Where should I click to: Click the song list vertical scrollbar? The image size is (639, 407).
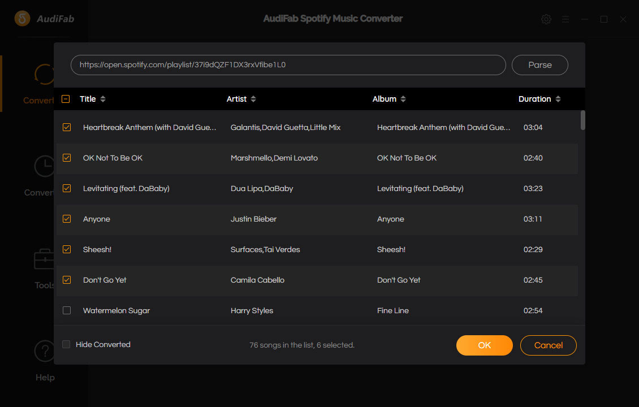582,120
